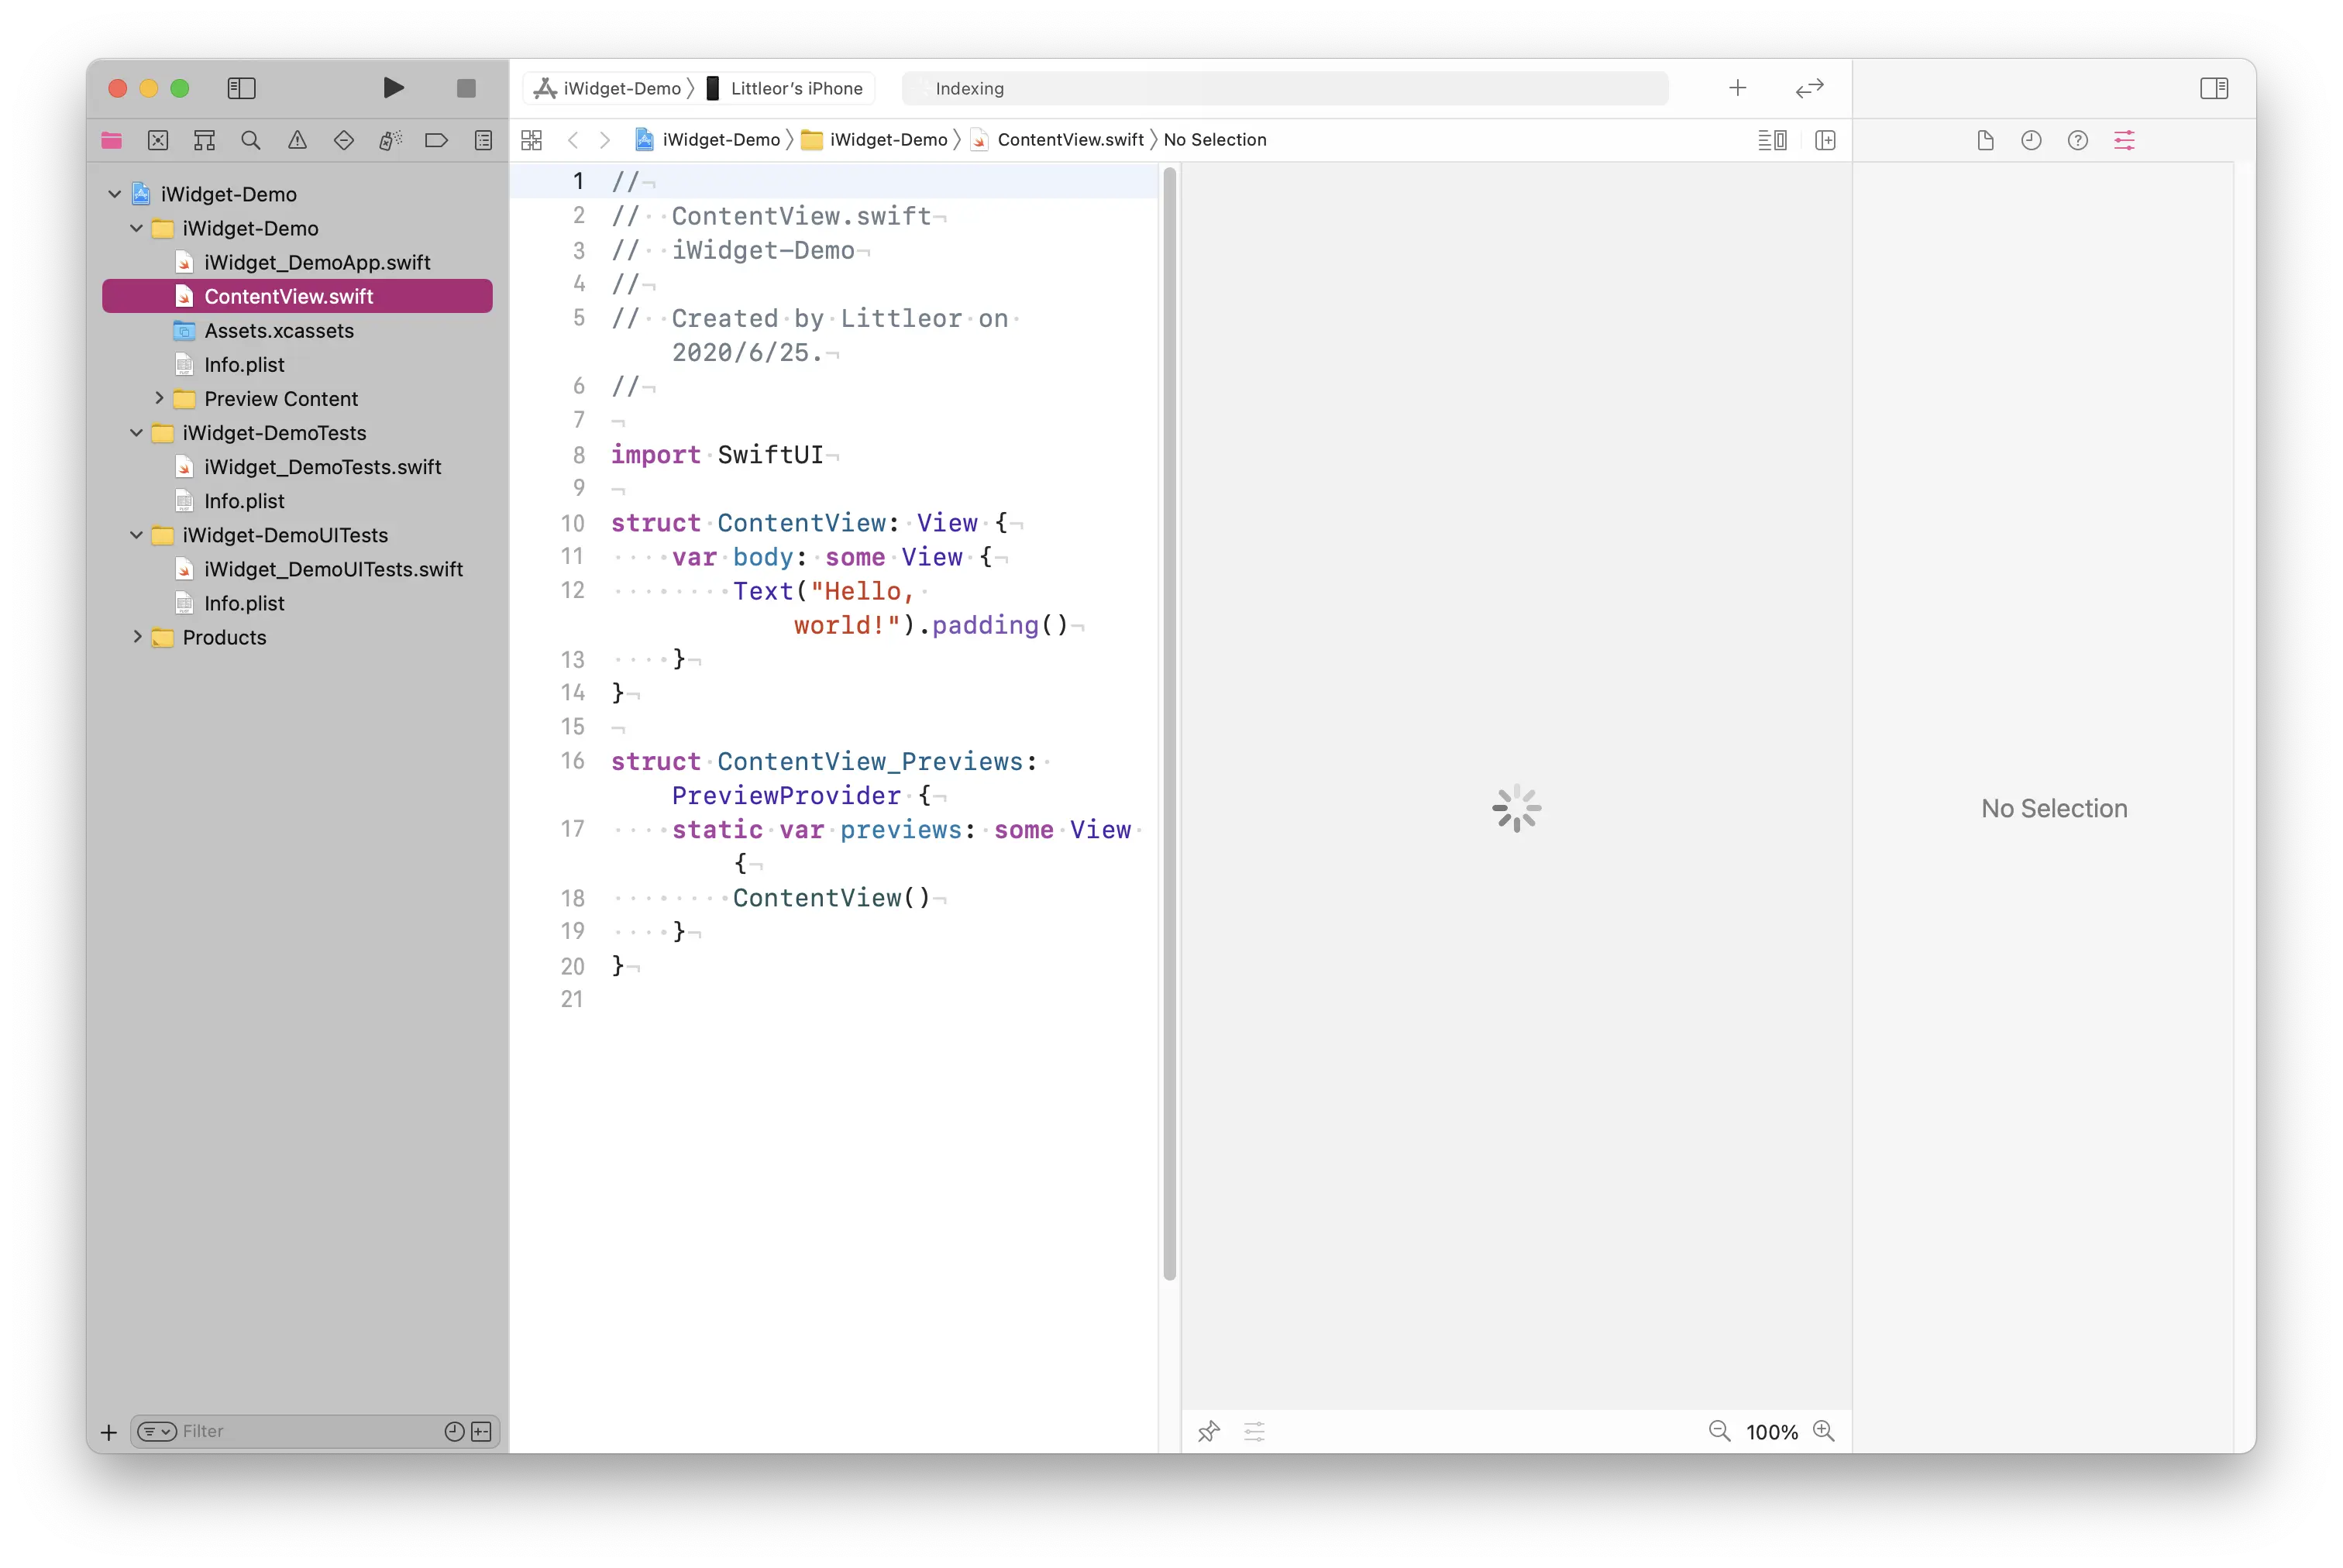2343x1568 pixels.
Task: Toggle recently modified files filter
Action: click(454, 1431)
